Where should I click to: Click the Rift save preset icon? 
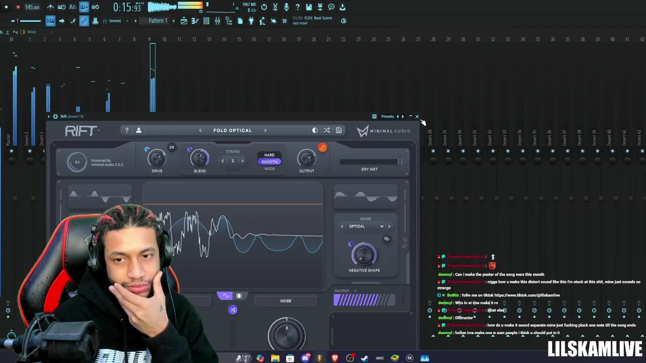(x=339, y=131)
